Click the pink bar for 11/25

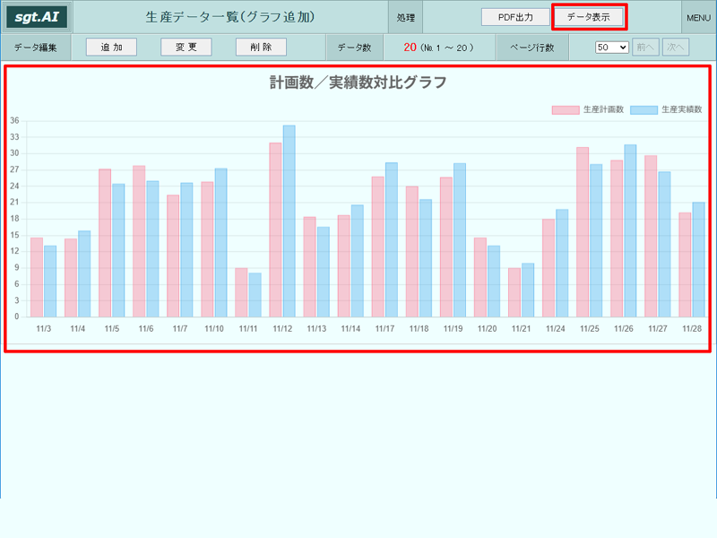[x=583, y=232]
